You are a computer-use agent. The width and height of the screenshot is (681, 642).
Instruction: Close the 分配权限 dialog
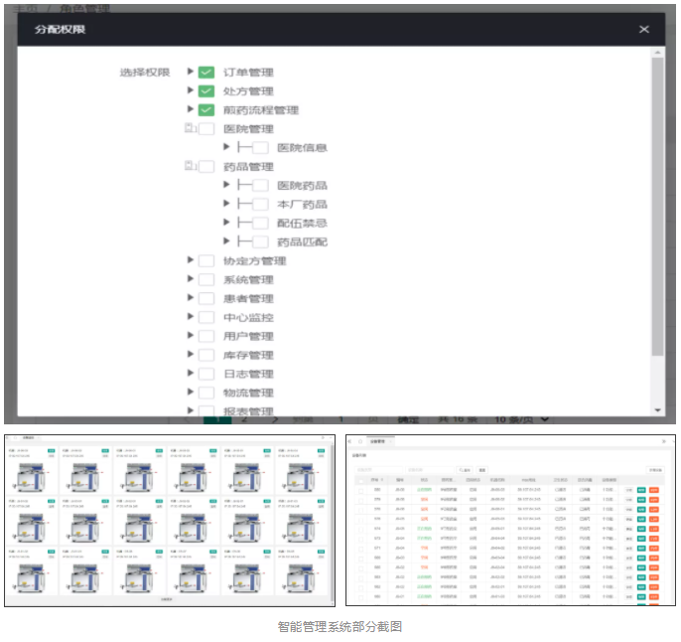[x=644, y=30]
